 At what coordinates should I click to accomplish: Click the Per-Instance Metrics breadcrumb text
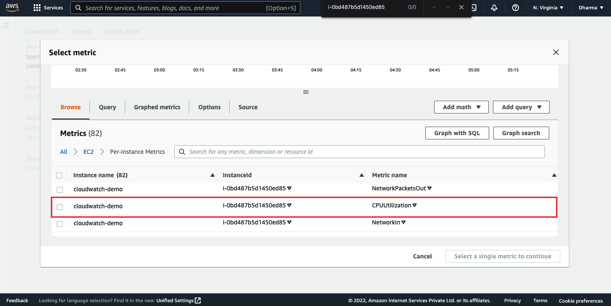[x=137, y=152]
